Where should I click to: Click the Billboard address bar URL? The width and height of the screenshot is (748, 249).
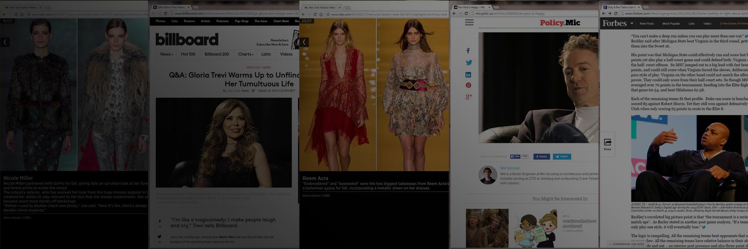[236, 14]
